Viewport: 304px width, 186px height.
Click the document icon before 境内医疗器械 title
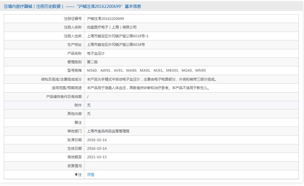pos(5,6)
